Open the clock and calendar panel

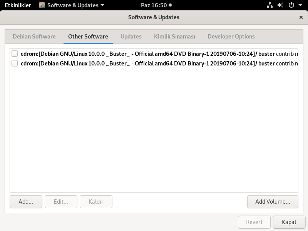156,5
